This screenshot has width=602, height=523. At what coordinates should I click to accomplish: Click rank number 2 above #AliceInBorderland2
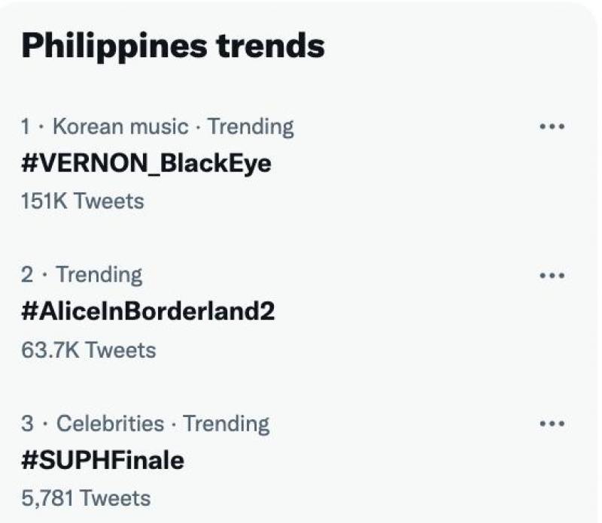coord(28,275)
